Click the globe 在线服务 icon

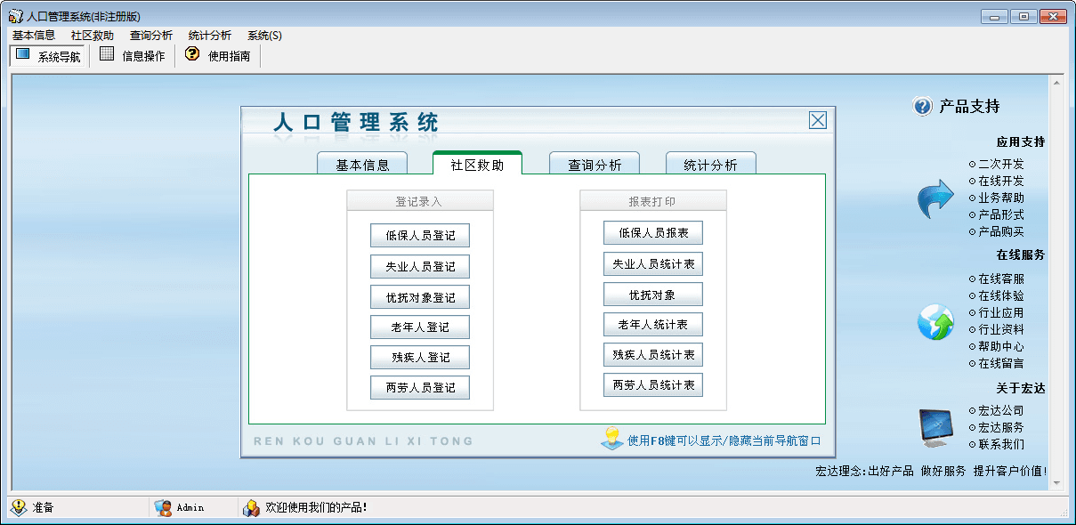935,321
